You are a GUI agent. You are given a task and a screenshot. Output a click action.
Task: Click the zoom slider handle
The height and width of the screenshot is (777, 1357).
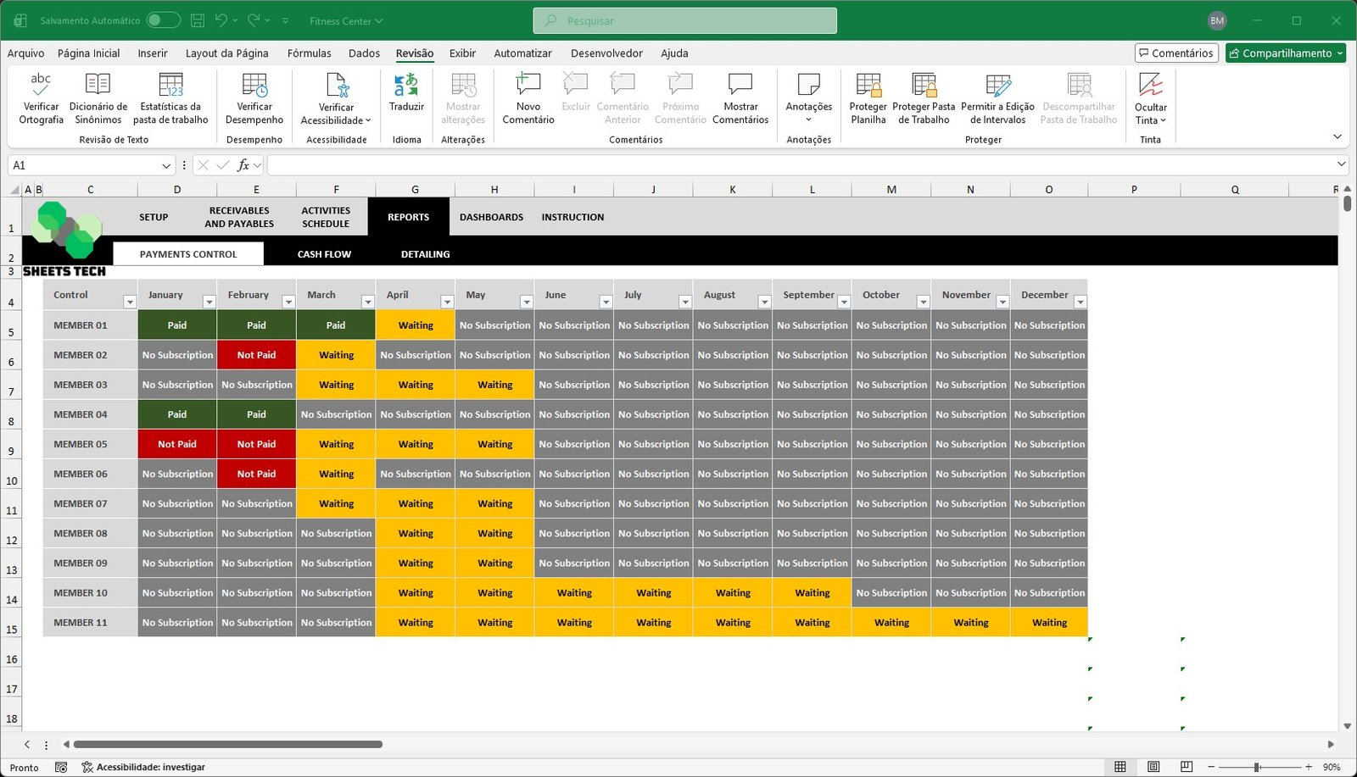coord(1257,767)
